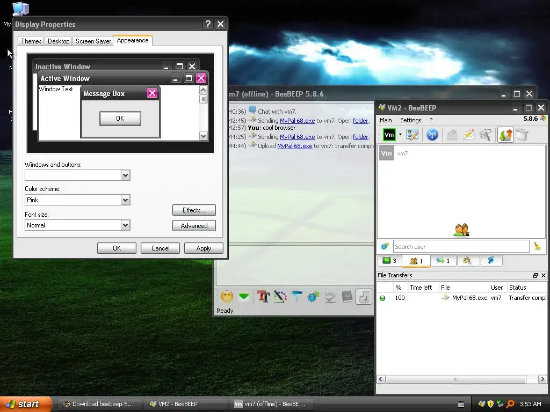This screenshot has width=550, height=412.
Task: Click the Status column header in File Transfers
Action: click(527, 288)
